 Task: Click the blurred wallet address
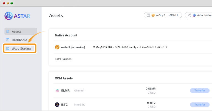tap(130, 47)
